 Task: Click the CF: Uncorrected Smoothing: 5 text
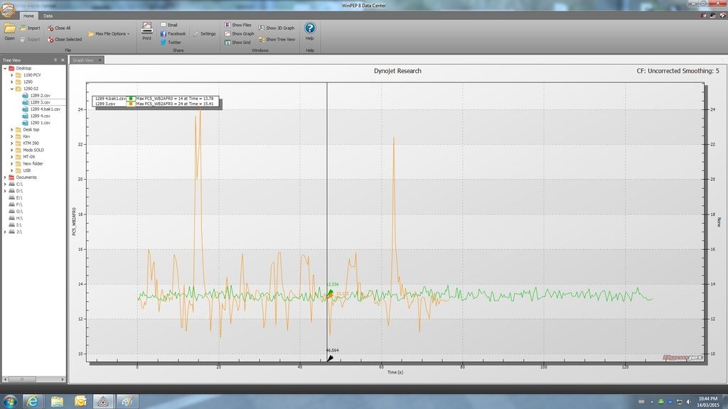click(x=678, y=71)
